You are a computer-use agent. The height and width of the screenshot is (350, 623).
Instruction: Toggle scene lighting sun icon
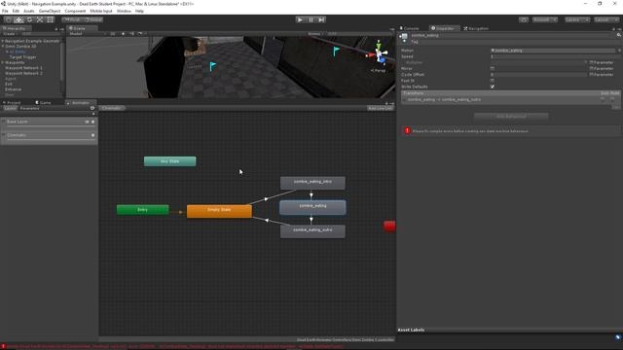click(124, 34)
